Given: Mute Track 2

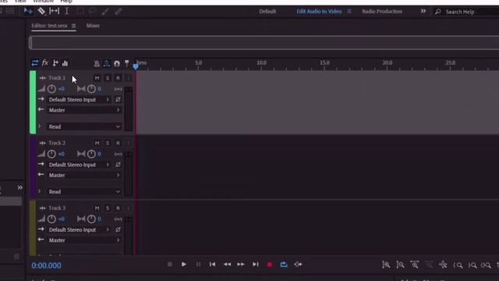Looking at the screenshot, I should click(97, 143).
